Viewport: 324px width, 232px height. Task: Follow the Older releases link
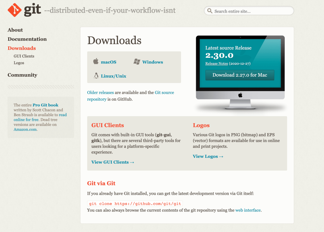click(x=100, y=92)
